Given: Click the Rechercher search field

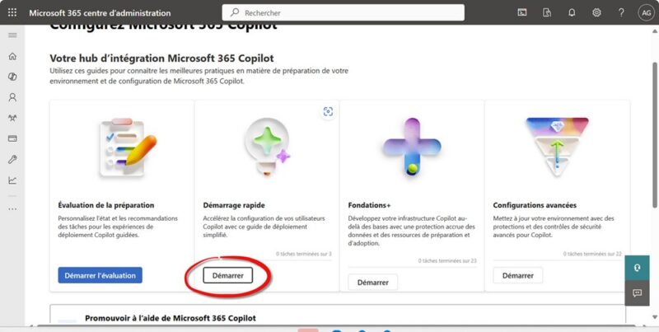Looking at the screenshot, I should pyautogui.click(x=343, y=12).
